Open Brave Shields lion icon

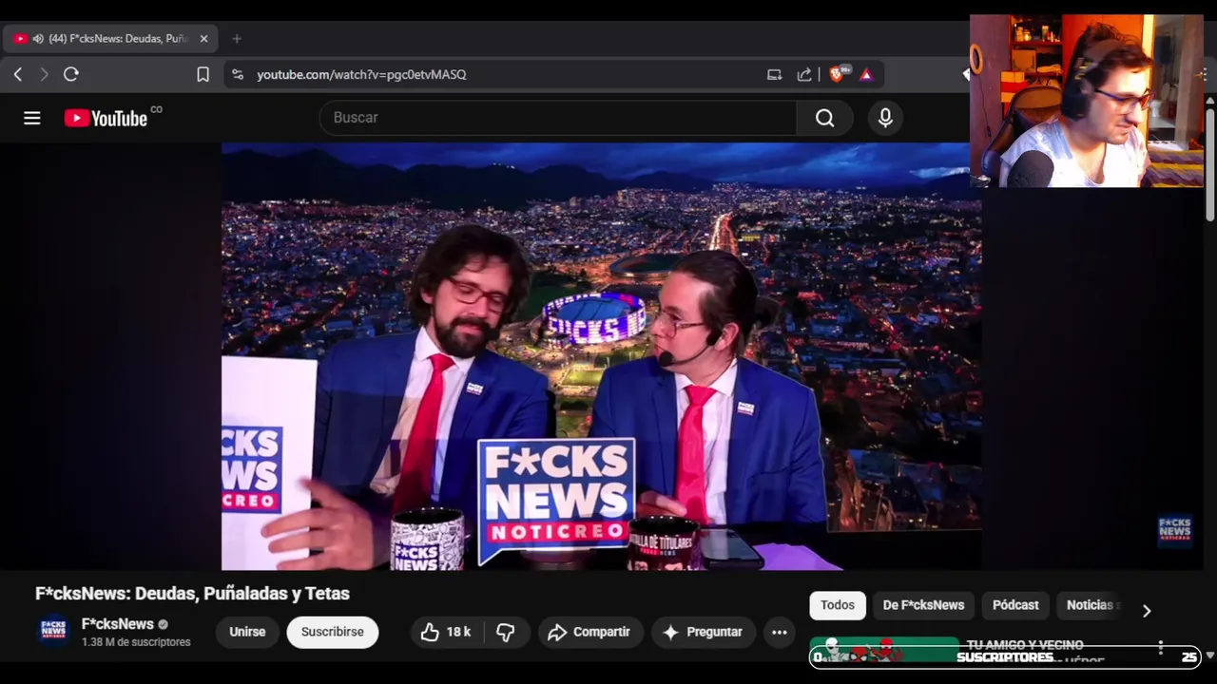(838, 74)
